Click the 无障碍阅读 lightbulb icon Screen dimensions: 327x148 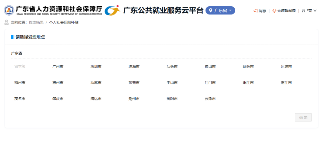click(274, 11)
